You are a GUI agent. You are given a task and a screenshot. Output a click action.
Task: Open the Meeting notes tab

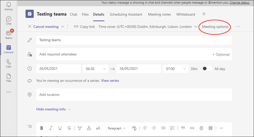(159, 14)
